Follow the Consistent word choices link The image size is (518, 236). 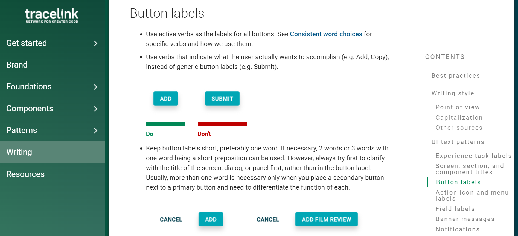tap(326, 34)
